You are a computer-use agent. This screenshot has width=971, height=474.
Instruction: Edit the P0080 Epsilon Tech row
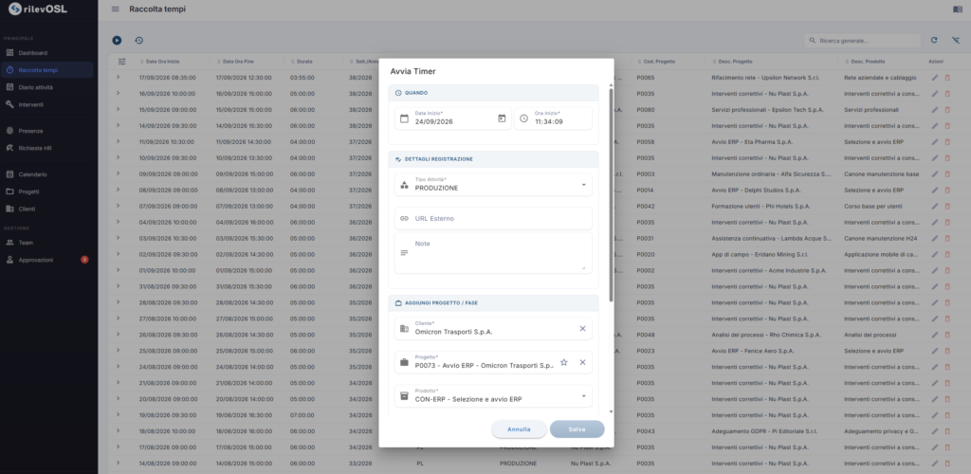click(935, 110)
